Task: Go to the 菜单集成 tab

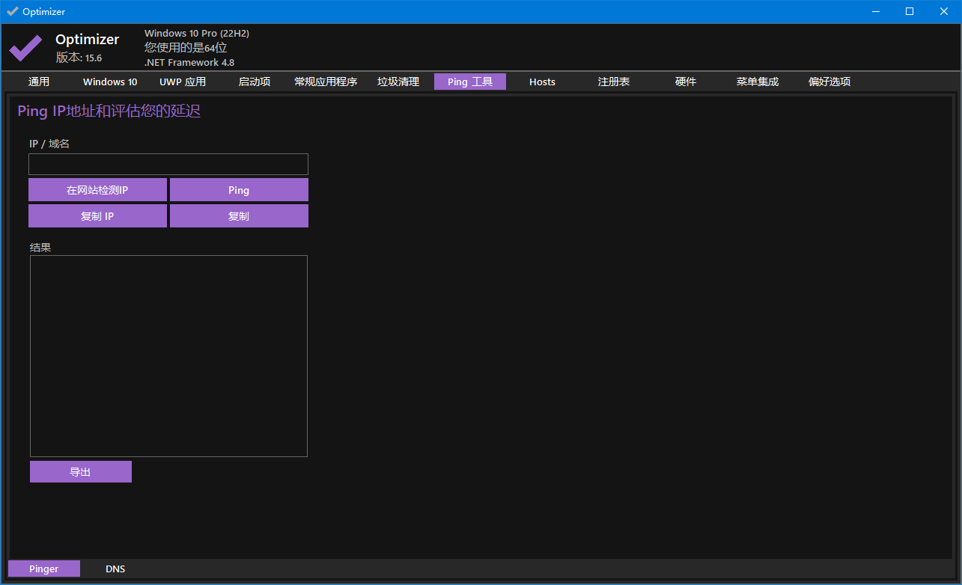Action: [x=758, y=82]
